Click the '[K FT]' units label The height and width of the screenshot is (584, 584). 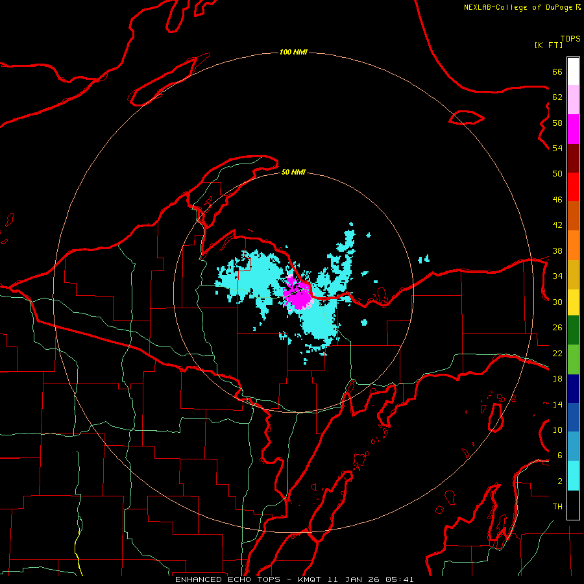click(548, 45)
